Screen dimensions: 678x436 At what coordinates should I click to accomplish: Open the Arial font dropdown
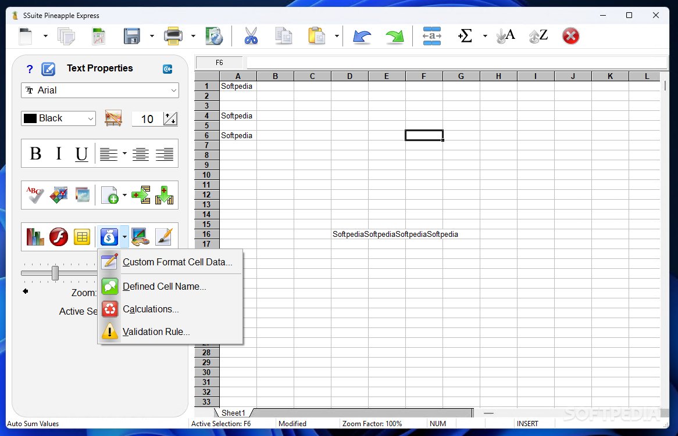(100, 90)
